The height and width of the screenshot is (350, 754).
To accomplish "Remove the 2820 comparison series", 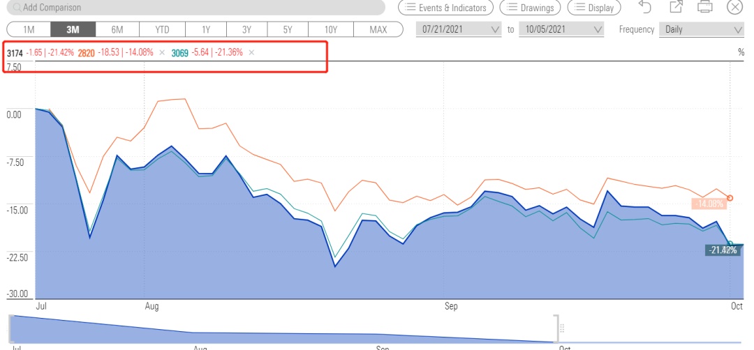I will tap(162, 53).
